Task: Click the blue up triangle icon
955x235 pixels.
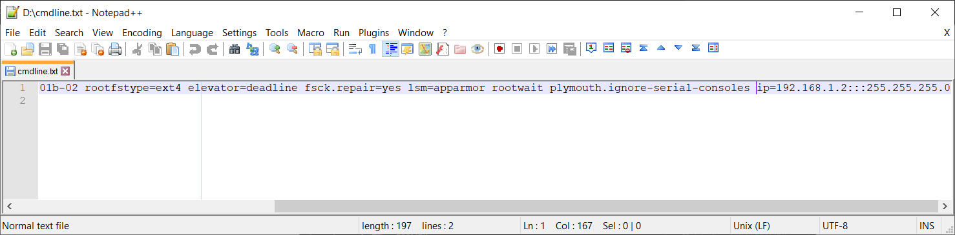Action: pos(661,48)
